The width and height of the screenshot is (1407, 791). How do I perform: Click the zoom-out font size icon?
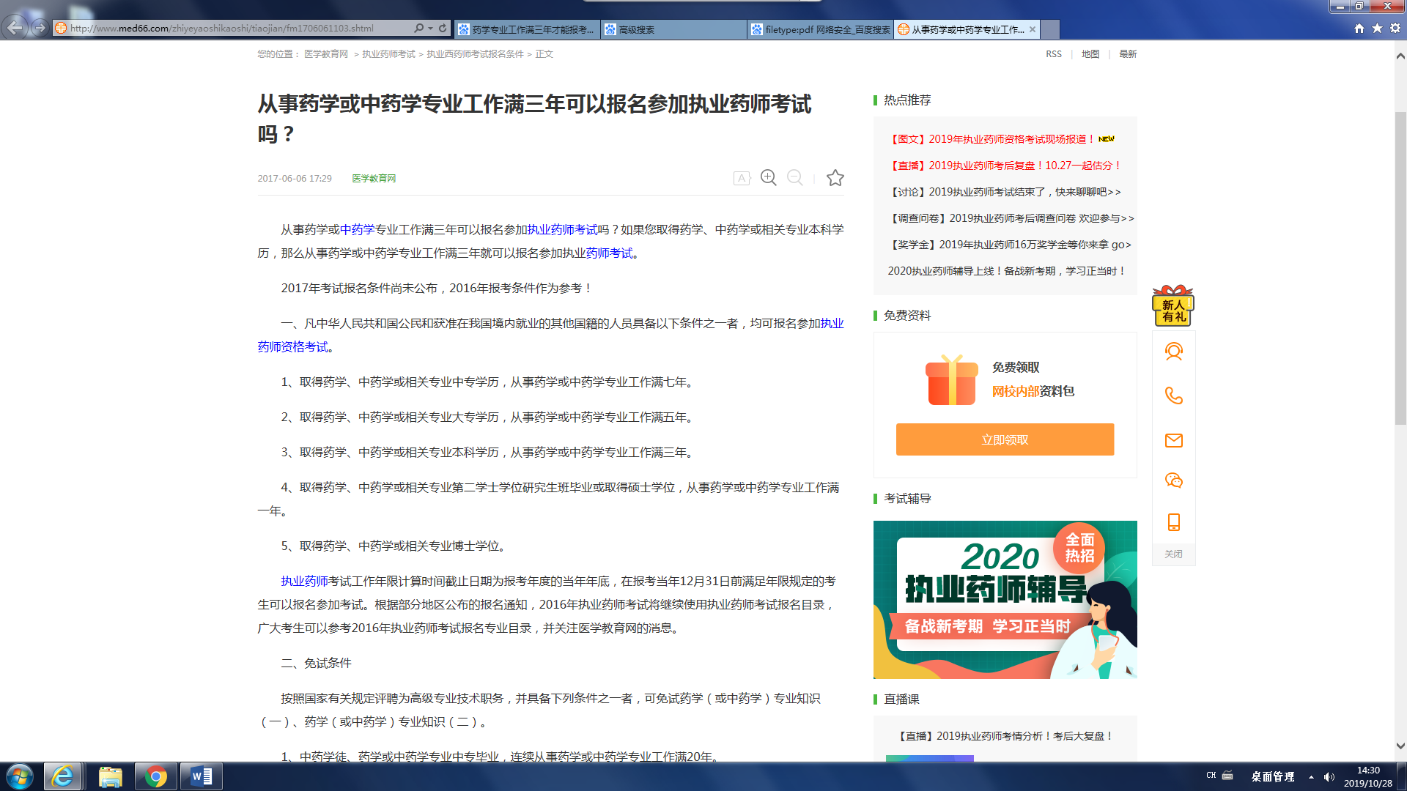pos(795,177)
